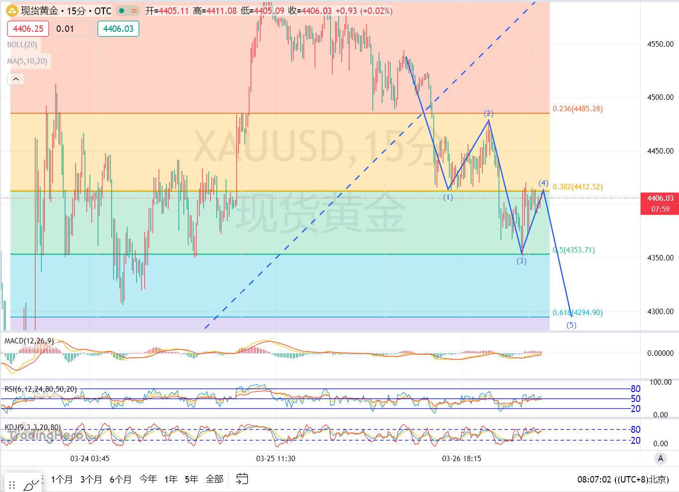Click the 0.5(4353.71) Fibonacci level label
The width and height of the screenshot is (679, 492).
574,250
